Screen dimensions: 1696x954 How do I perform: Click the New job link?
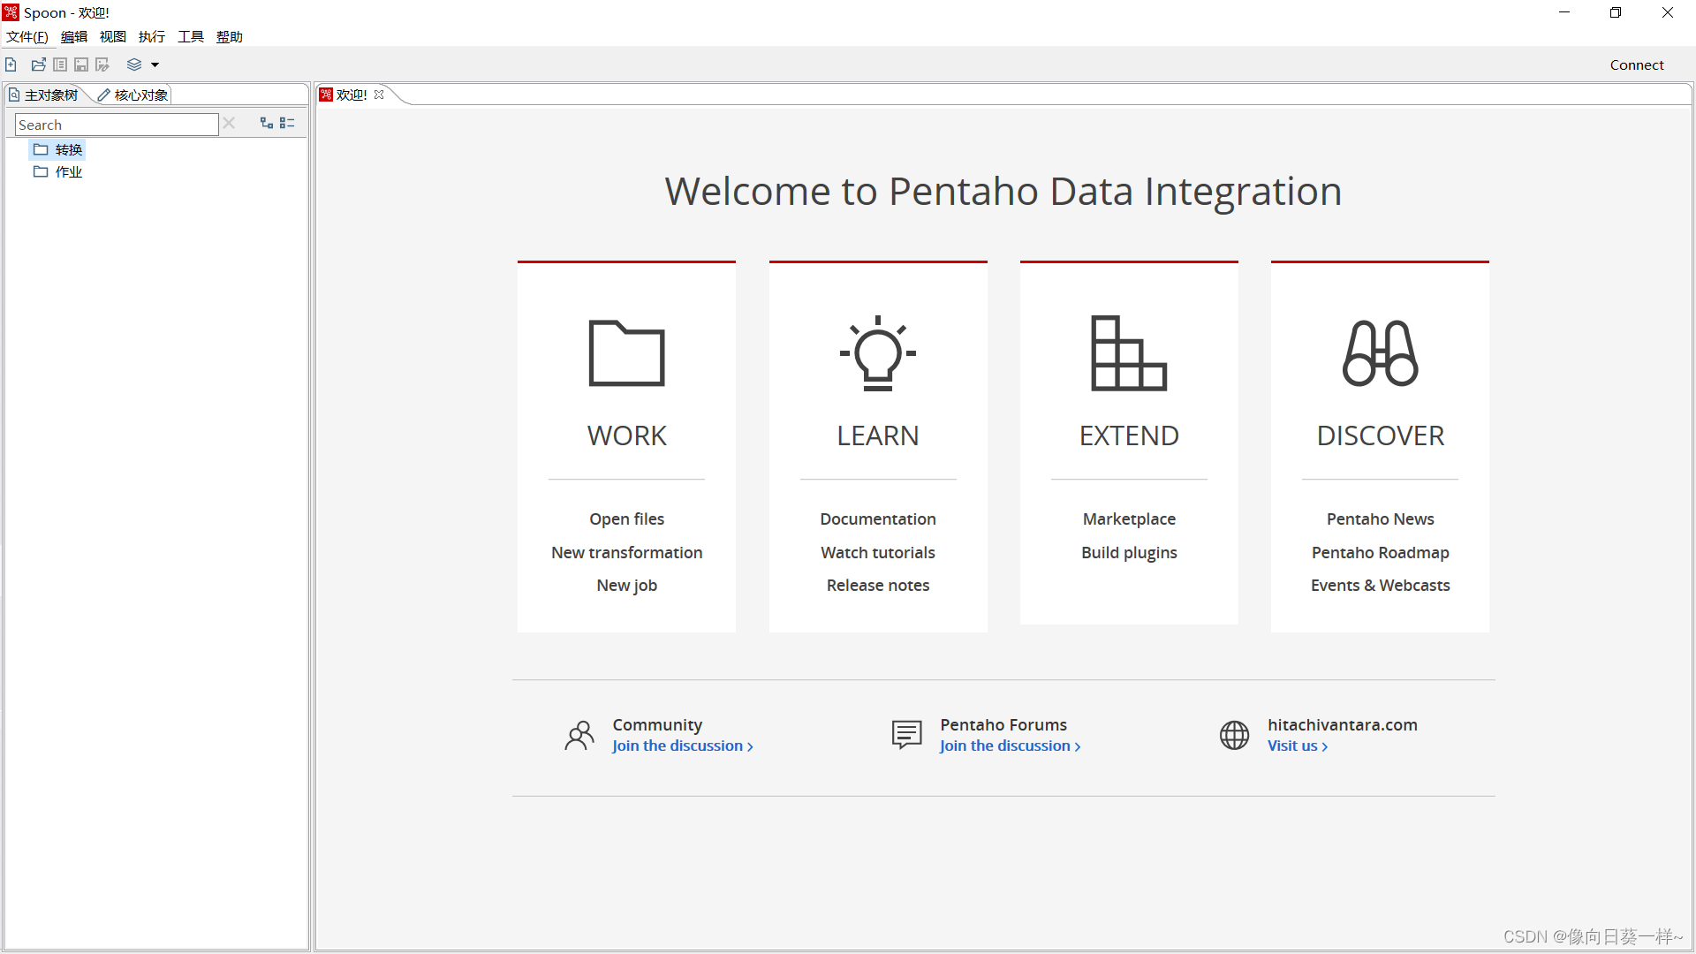tap(626, 585)
